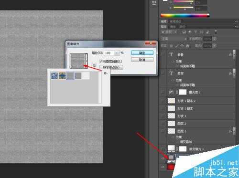Open the opacity slider arrow

coord(215,39)
